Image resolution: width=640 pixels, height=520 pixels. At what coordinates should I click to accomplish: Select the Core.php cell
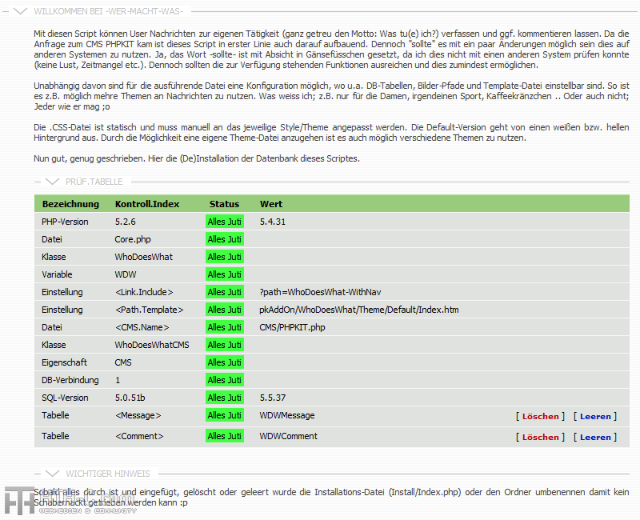pos(133,239)
